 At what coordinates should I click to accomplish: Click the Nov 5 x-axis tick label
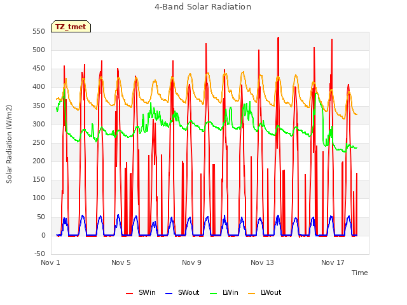click(x=121, y=262)
